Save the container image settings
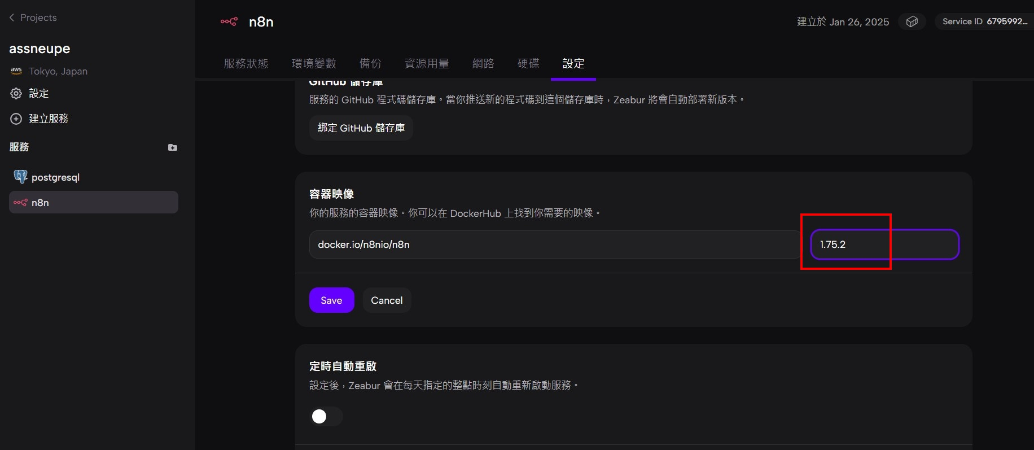Screen dimensions: 1034x450 [x=332, y=300]
